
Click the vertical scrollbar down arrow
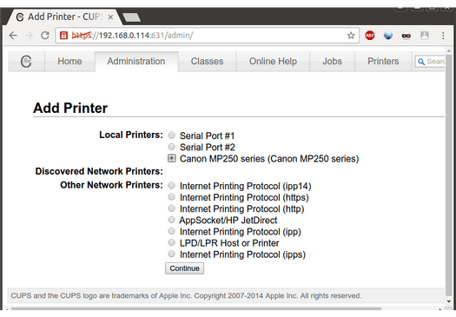tap(449, 301)
